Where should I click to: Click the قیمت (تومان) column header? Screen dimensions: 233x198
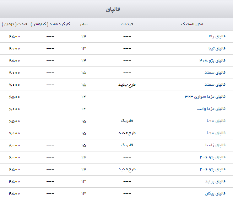14,24
